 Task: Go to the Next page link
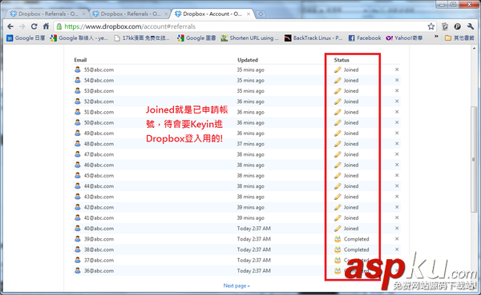pyautogui.click(x=236, y=285)
